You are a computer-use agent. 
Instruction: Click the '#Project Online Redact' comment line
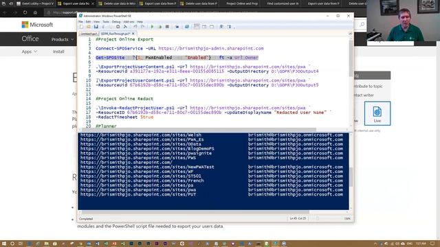click(124, 99)
